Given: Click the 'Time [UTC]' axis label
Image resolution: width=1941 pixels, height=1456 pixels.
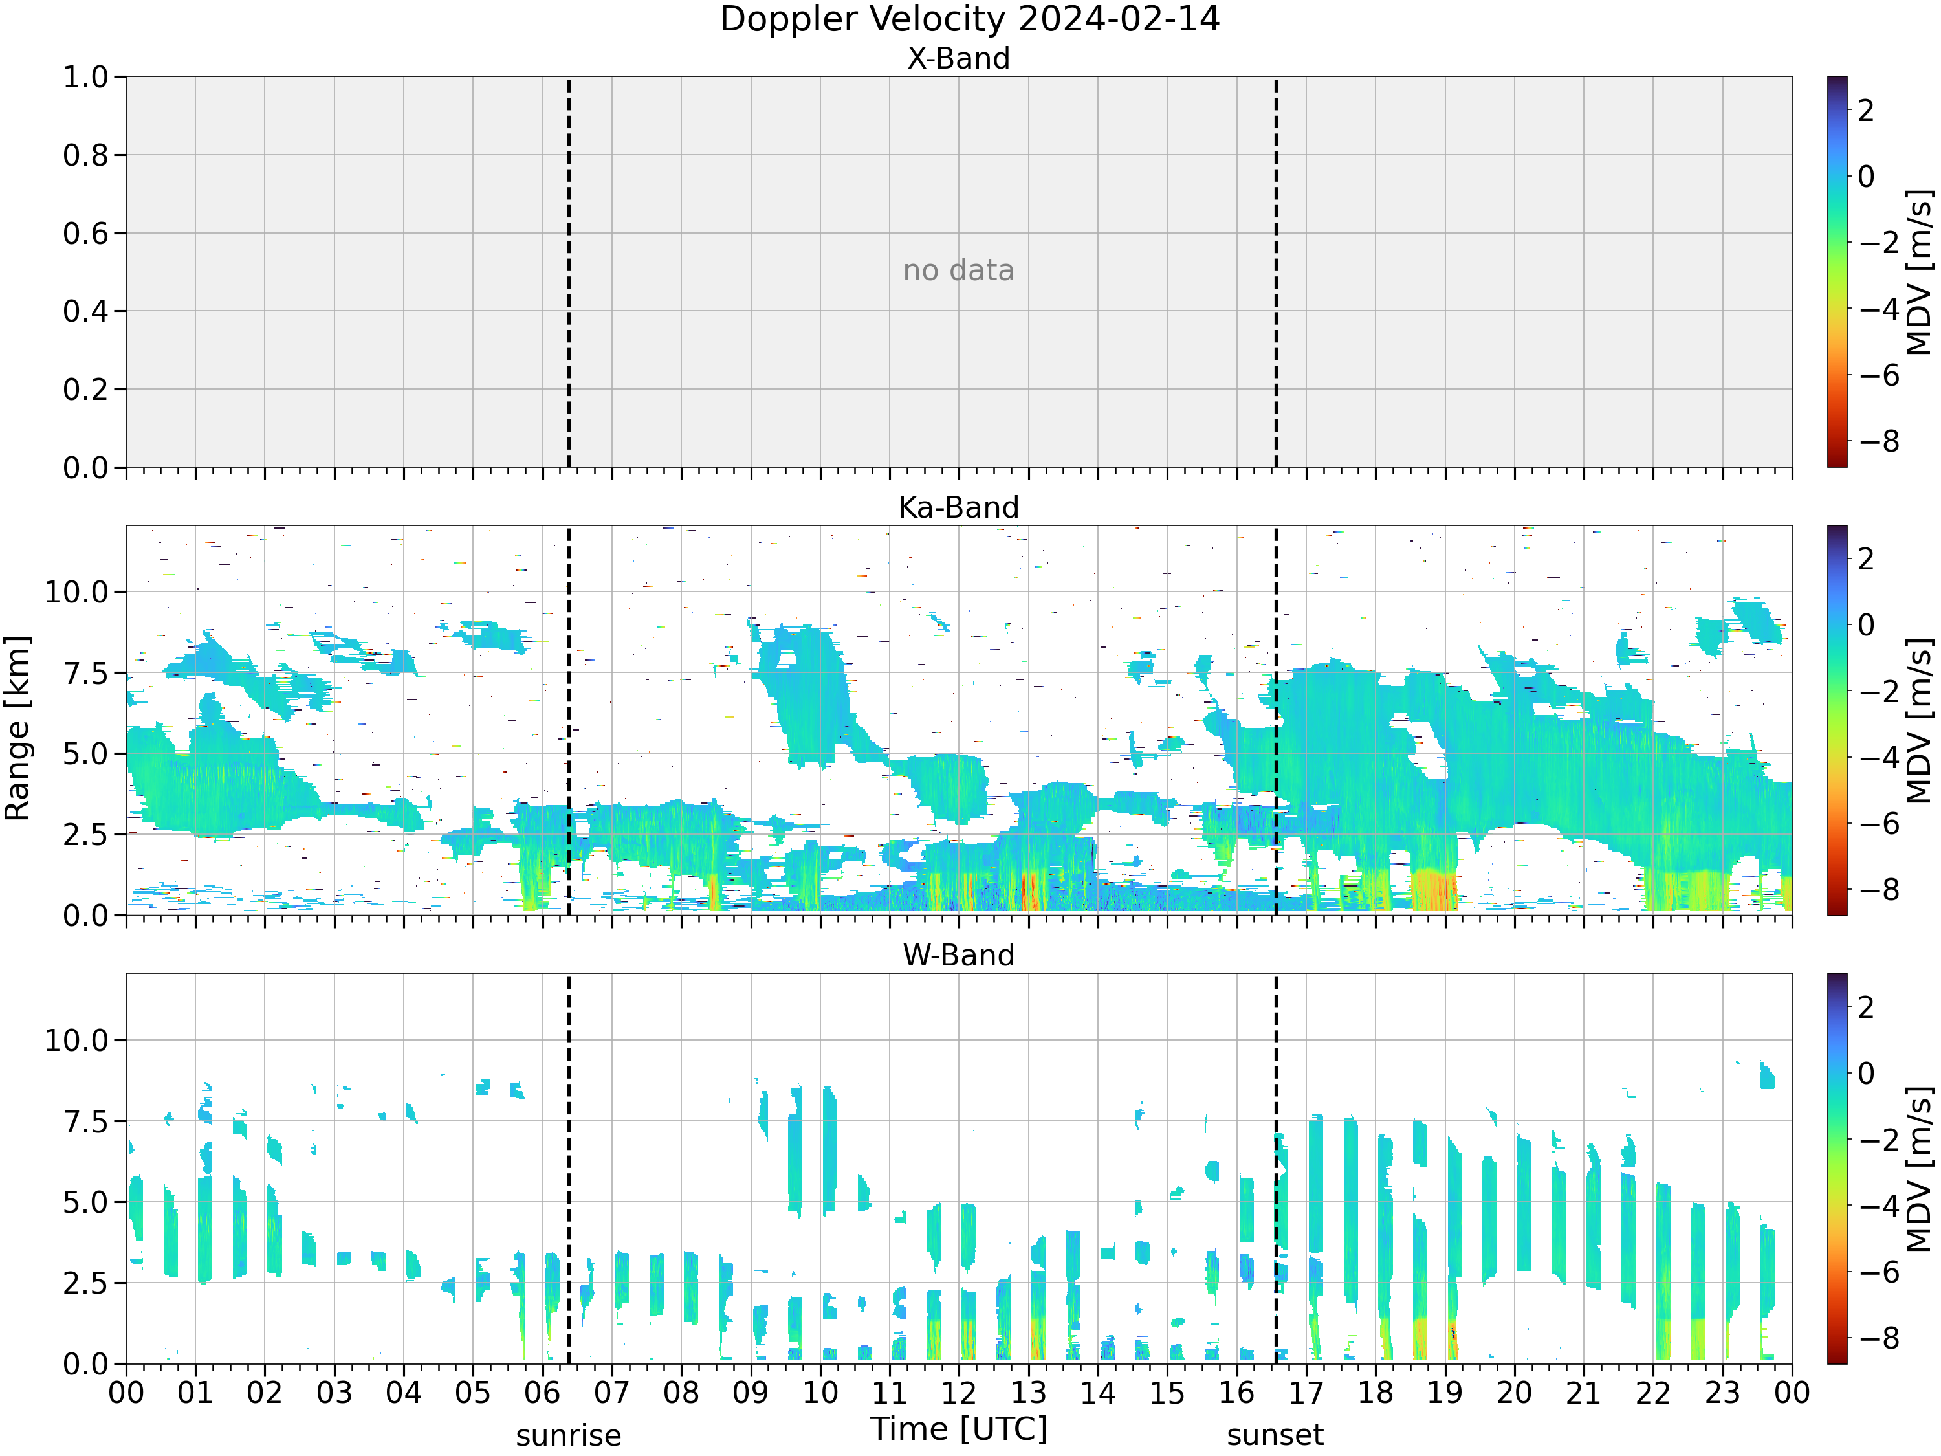Looking at the screenshot, I should (x=959, y=1429).
